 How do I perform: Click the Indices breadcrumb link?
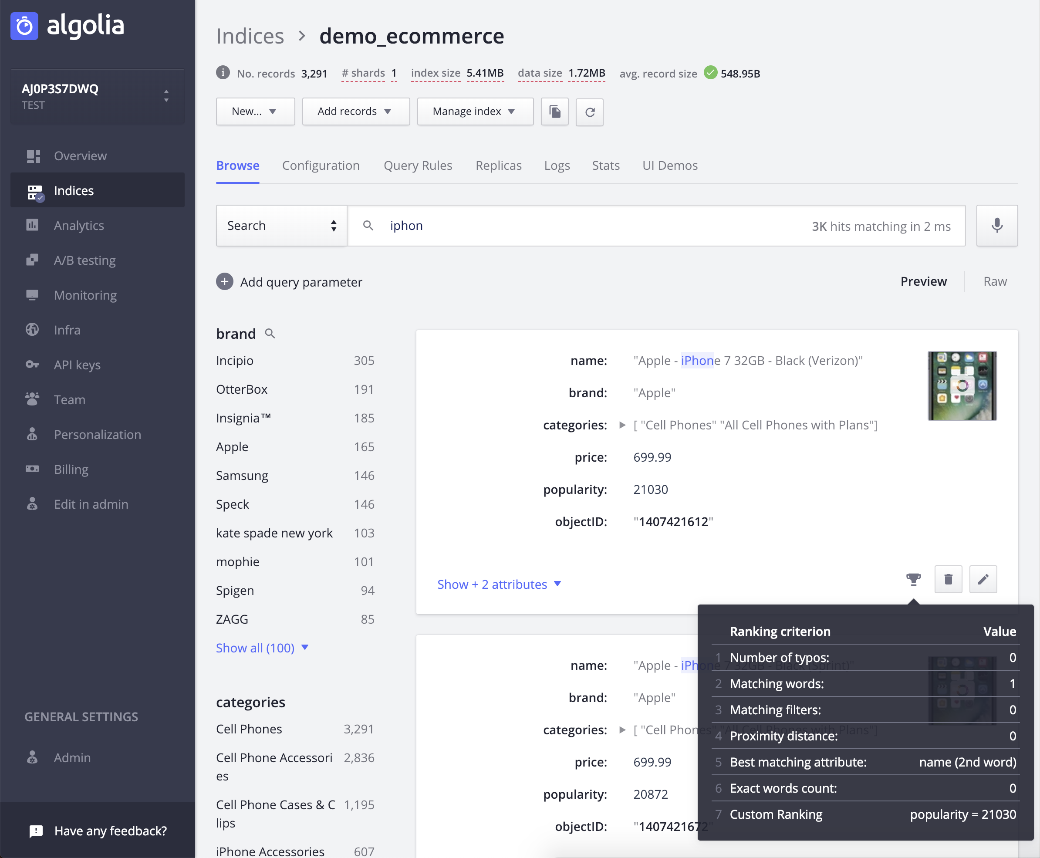[250, 36]
